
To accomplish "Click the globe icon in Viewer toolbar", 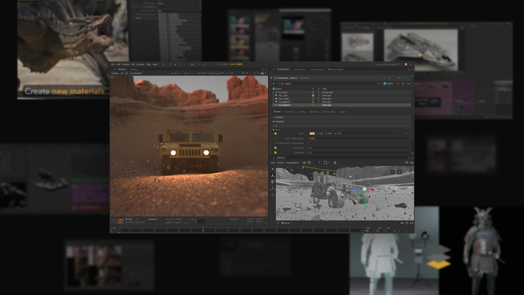I will click(309, 163).
